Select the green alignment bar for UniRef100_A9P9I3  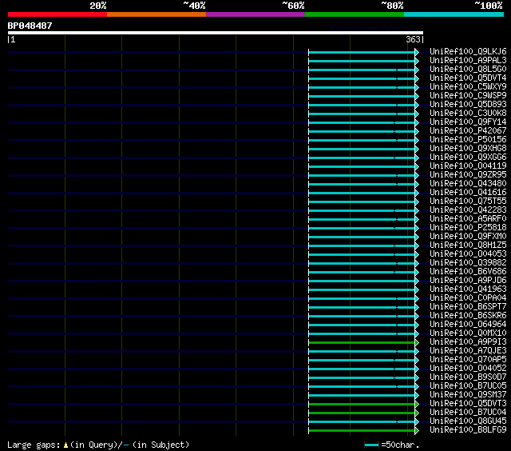(362, 343)
